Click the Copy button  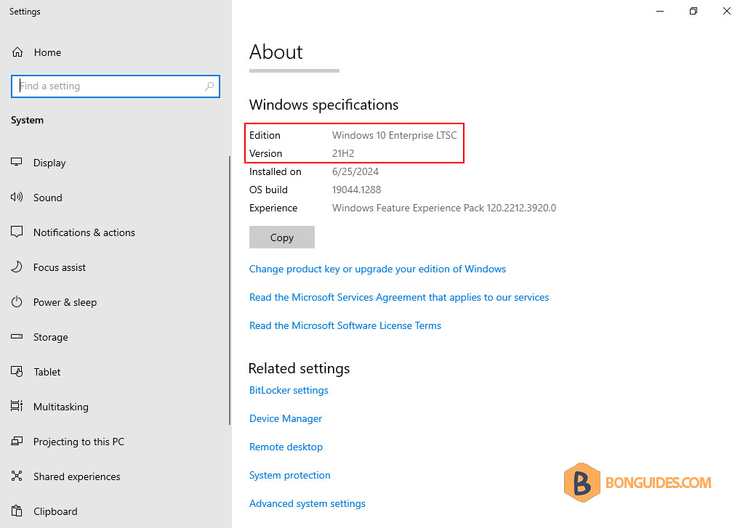(282, 237)
